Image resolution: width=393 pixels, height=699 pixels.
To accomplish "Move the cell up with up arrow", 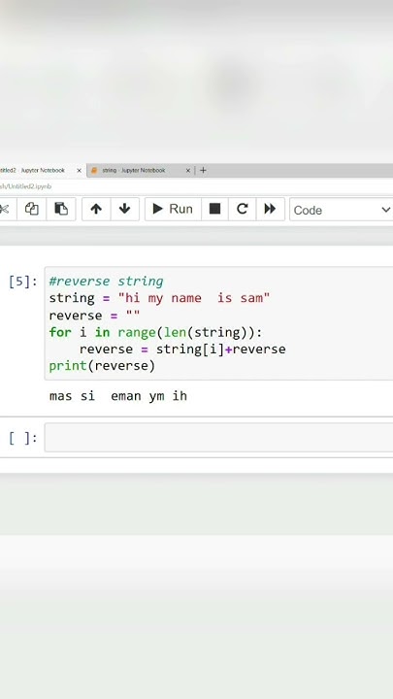I will [96, 209].
